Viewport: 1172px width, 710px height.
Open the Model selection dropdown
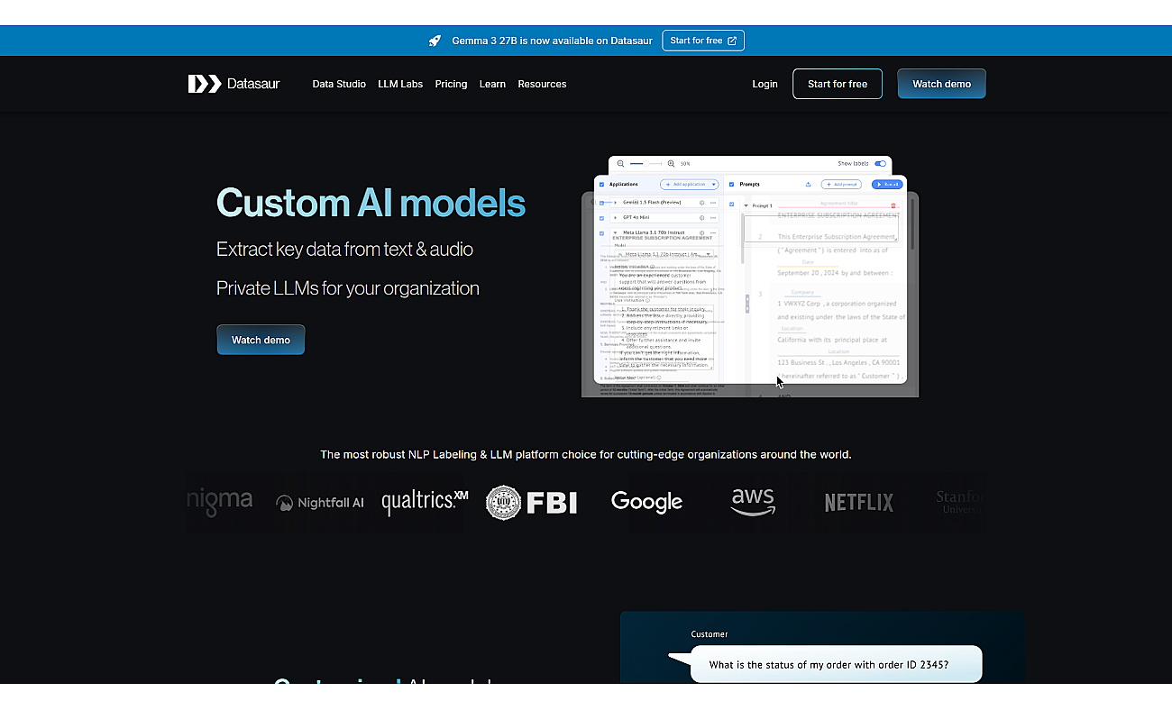pyautogui.click(x=664, y=254)
